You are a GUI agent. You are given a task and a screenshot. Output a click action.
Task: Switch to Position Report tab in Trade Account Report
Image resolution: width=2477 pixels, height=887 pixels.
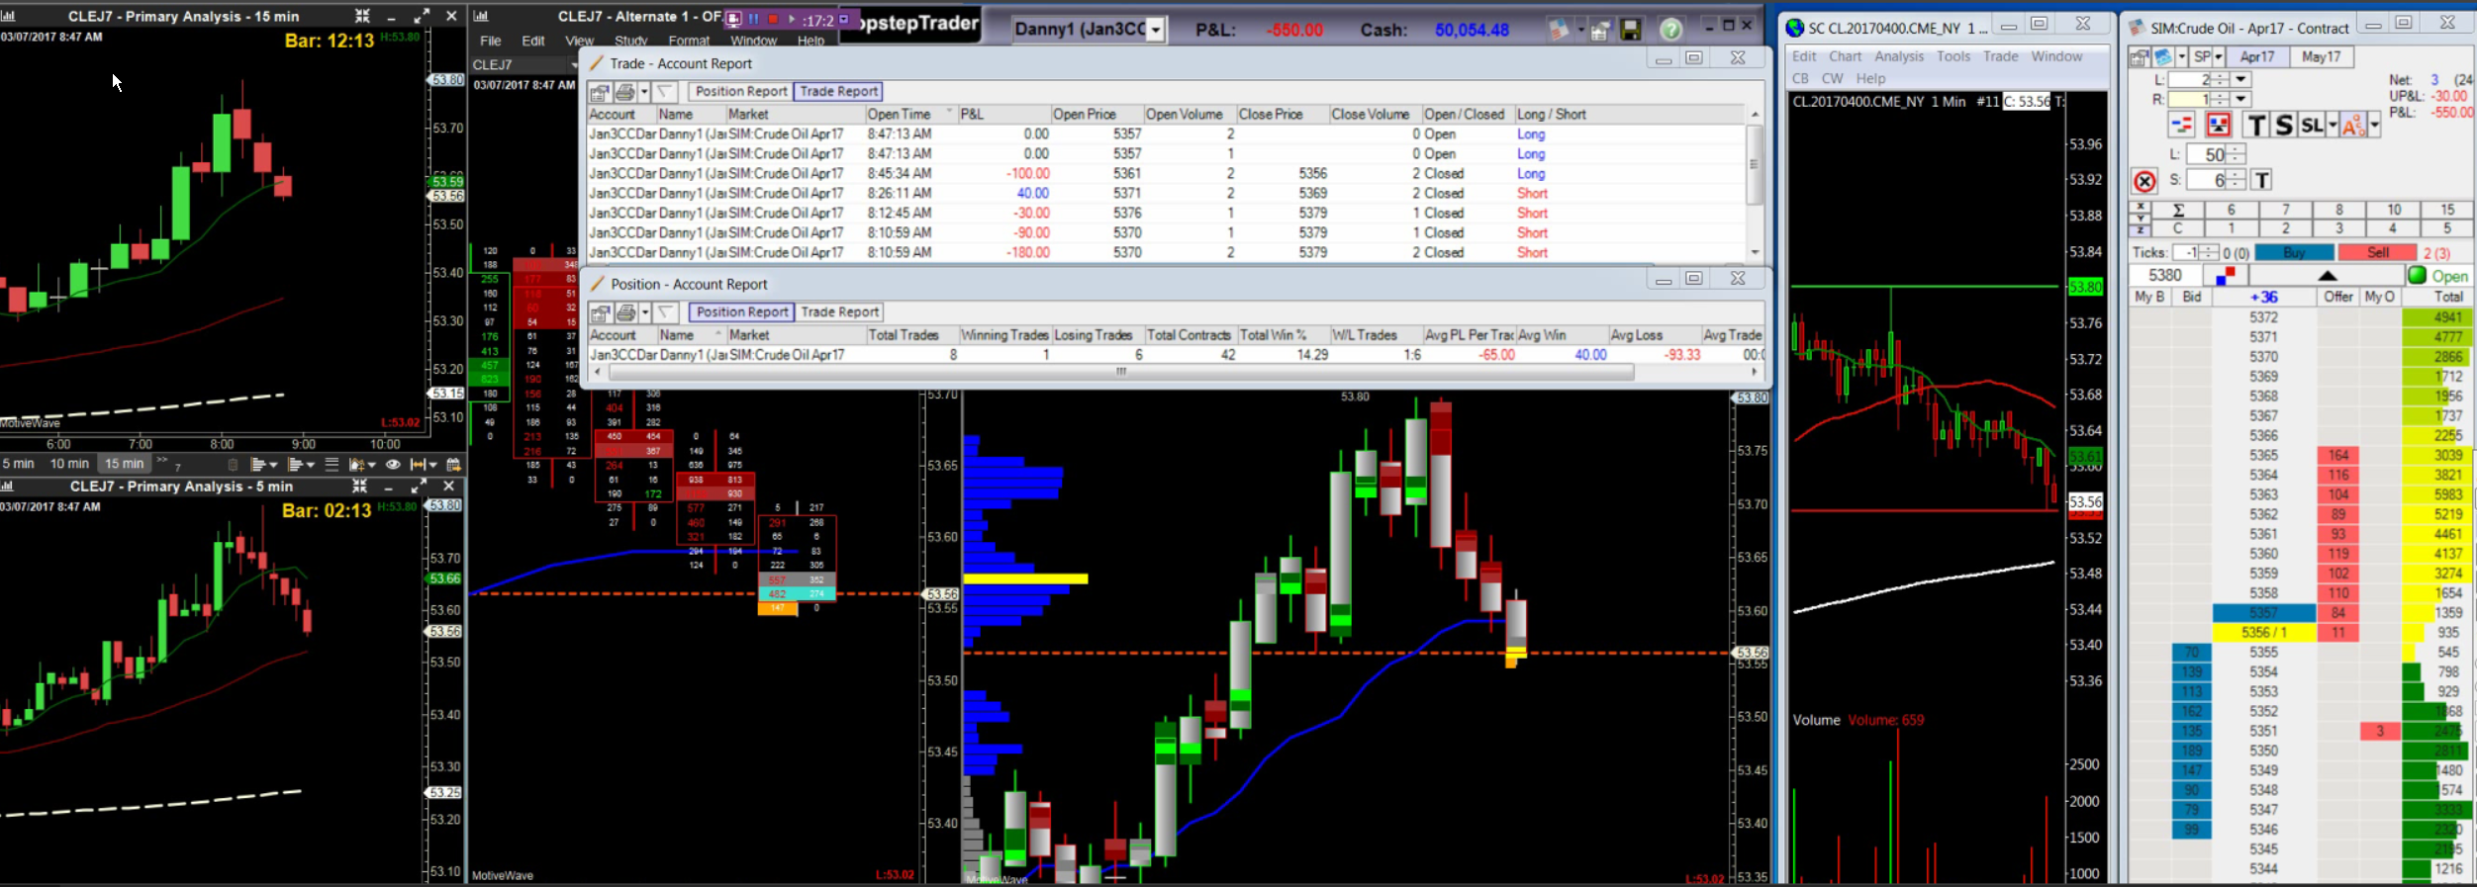pyautogui.click(x=740, y=91)
